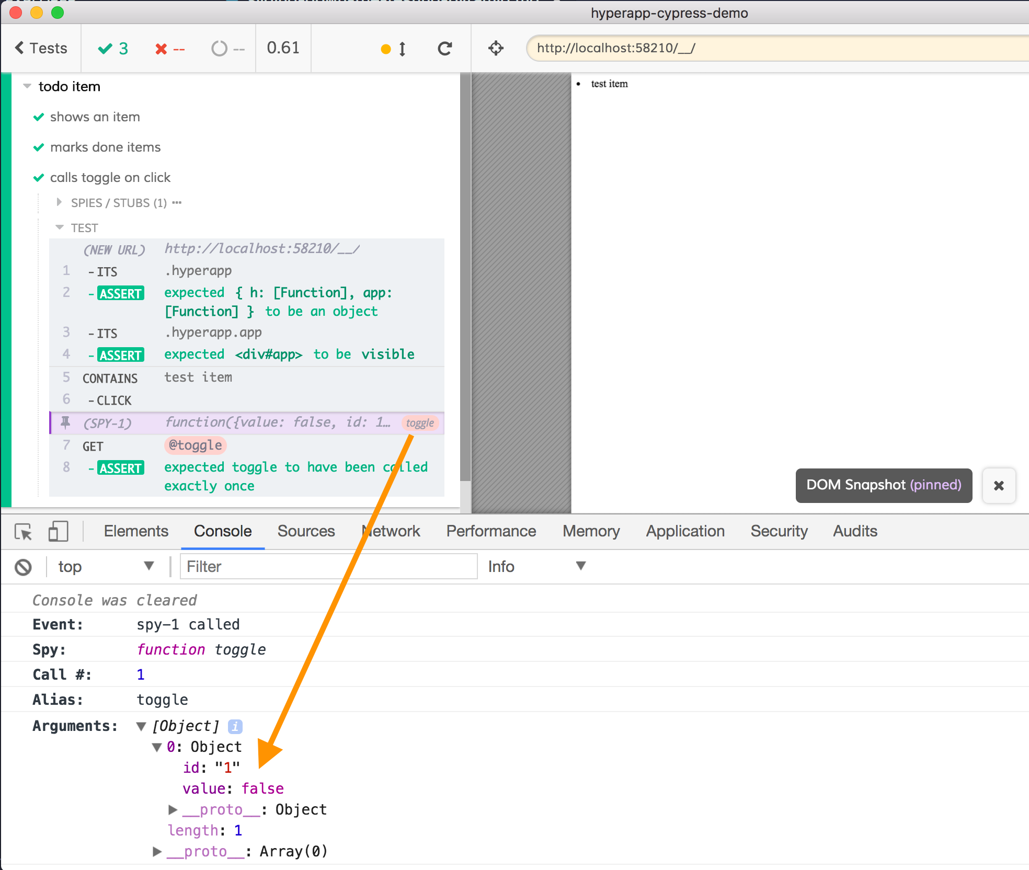Click the @toggle alias badge
This screenshot has height=870, width=1029.
(196, 445)
